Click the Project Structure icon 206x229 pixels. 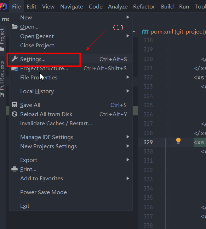[15, 69]
